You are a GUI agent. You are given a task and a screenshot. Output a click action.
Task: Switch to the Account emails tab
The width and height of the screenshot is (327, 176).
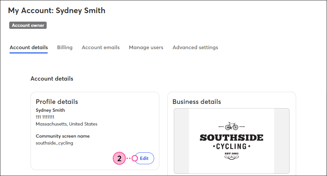[101, 48]
